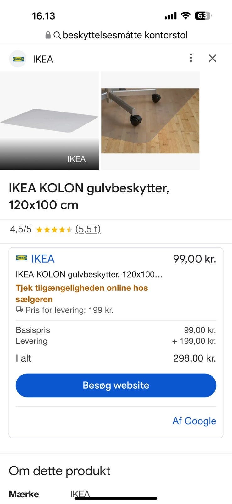Tap the battery indicator in status bar
The width and height of the screenshot is (232, 504).
click(203, 15)
